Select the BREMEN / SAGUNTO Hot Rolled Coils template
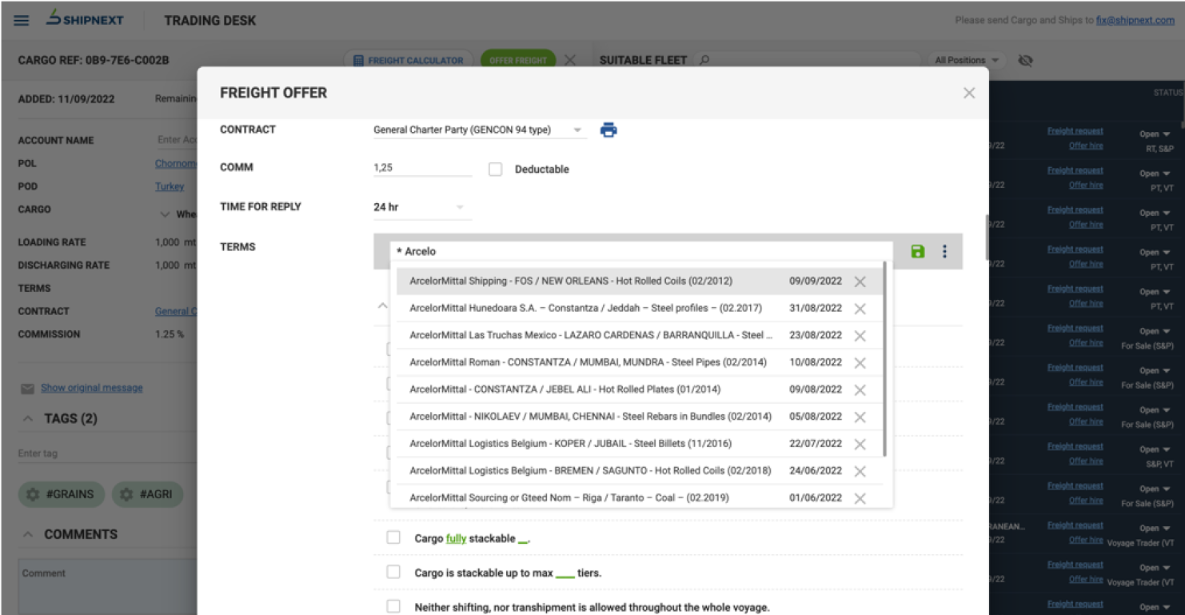Viewport: 1185px width, 615px height. pos(640,472)
